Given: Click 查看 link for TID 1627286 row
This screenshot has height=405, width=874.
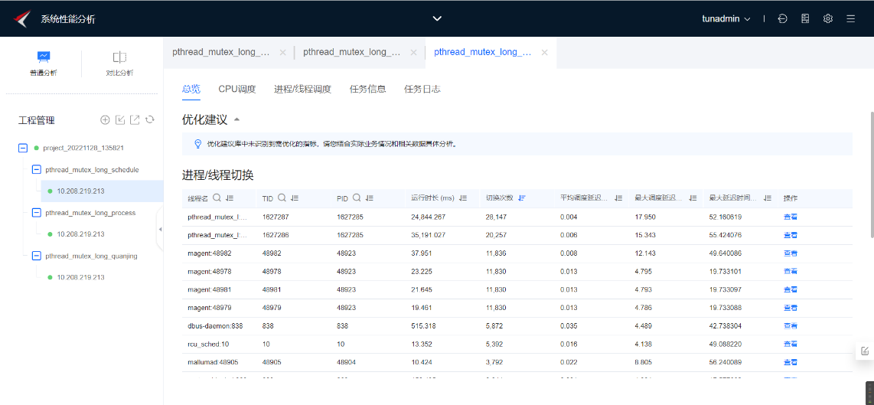Looking at the screenshot, I should coord(791,235).
